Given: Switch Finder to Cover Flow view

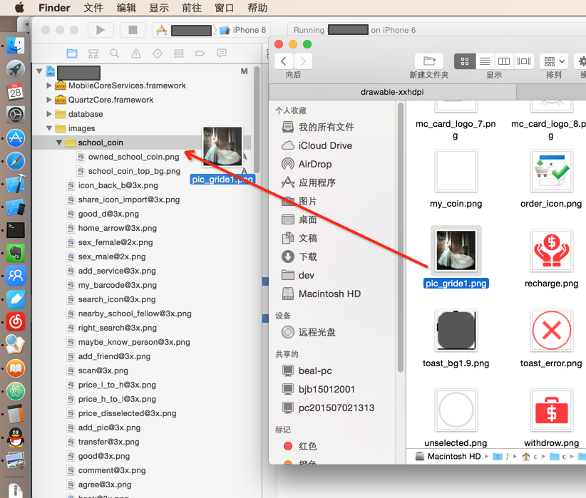Looking at the screenshot, I should pos(524,61).
